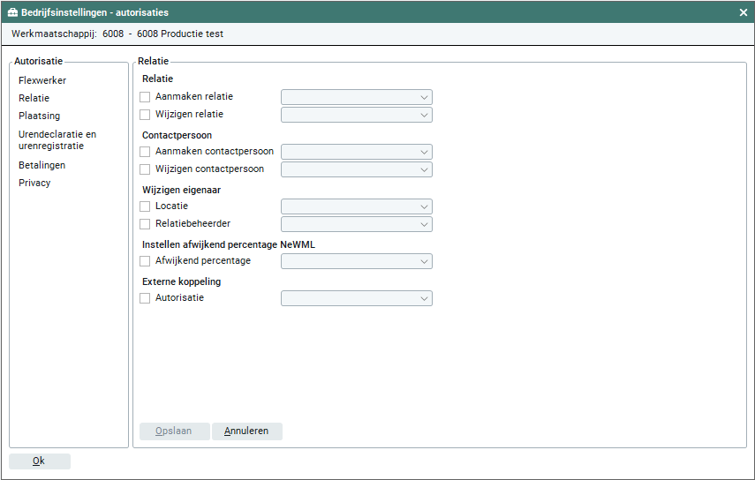The image size is (755, 480).
Task: Enable the Aanmaken relatie checkbox
Action: [146, 97]
